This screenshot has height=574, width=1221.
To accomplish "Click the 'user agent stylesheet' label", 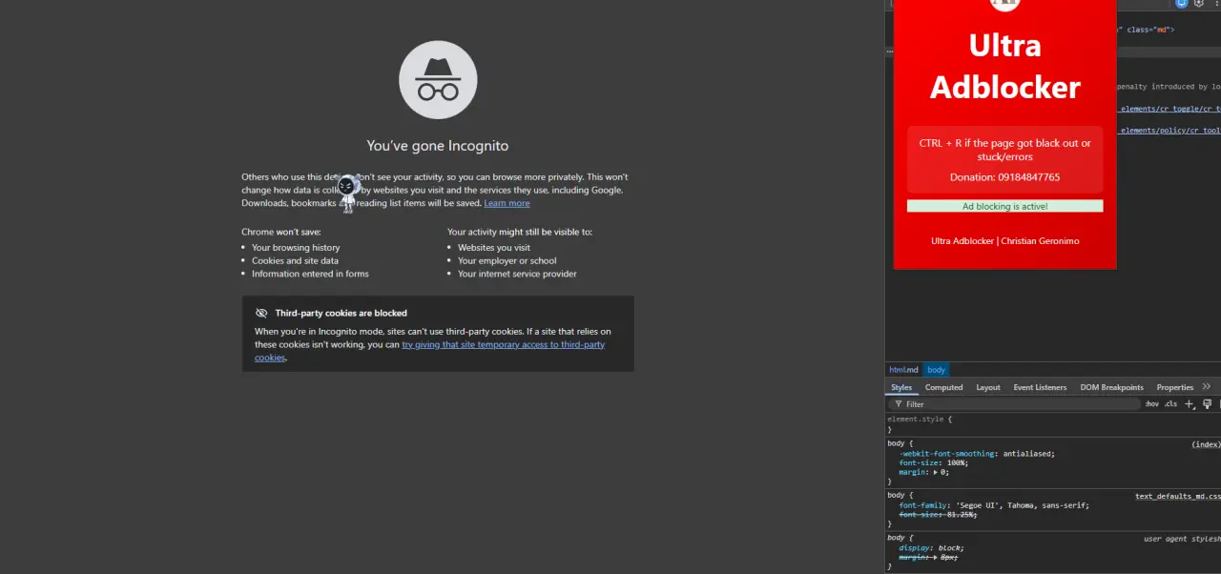I will pyautogui.click(x=1182, y=539).
